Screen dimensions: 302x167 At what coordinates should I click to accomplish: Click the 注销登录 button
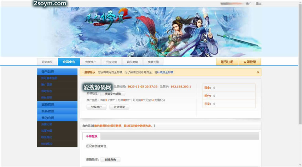(x=119, y=107)
